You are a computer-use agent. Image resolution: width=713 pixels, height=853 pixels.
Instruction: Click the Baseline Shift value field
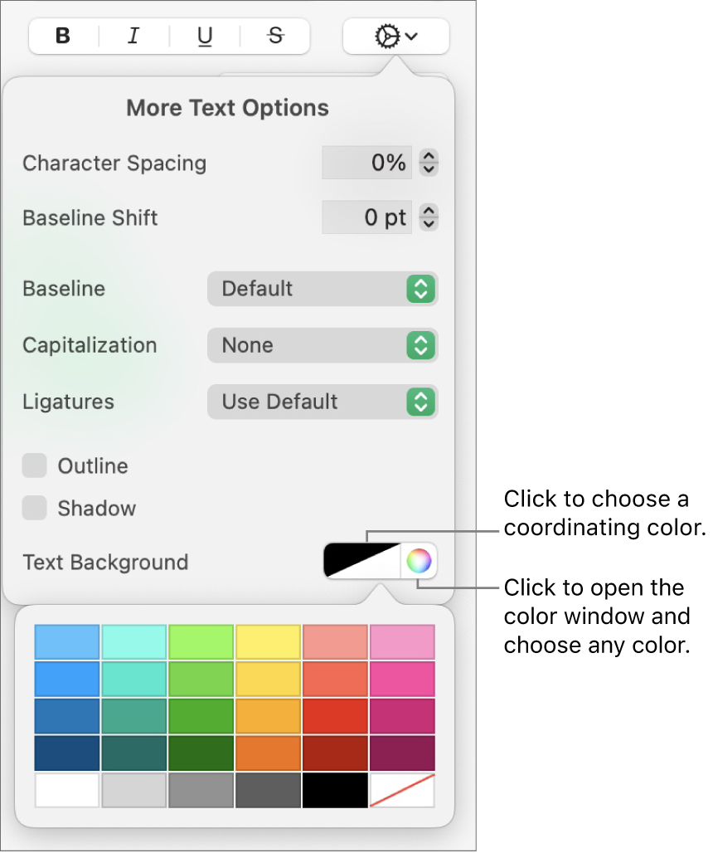(x=366, y=218)
